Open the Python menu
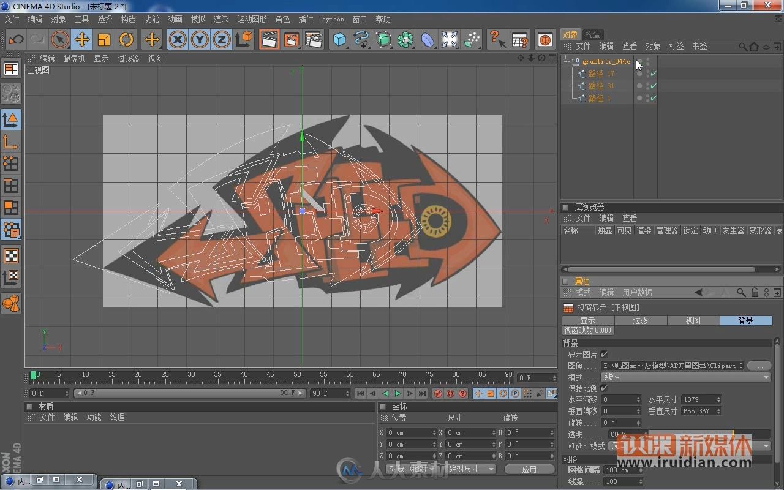784x490 pixels. point(333,19)
